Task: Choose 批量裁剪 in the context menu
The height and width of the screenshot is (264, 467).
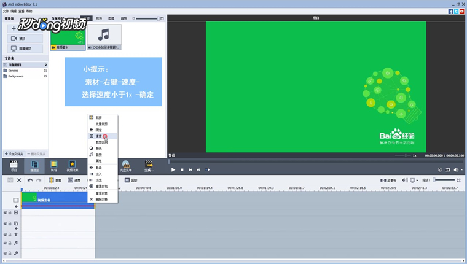Action: pyautogui.click(x=103, y=124)
